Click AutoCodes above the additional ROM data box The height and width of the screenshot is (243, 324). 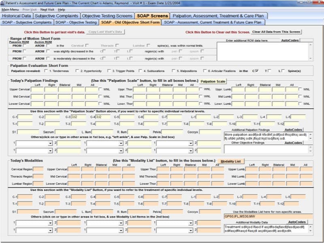click(290, 40)
